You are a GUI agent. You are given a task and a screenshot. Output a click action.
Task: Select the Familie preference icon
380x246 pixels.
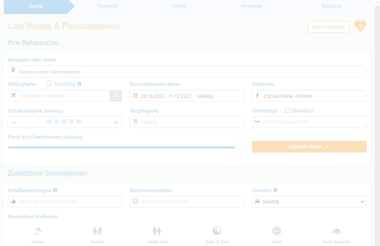[98, 231]
